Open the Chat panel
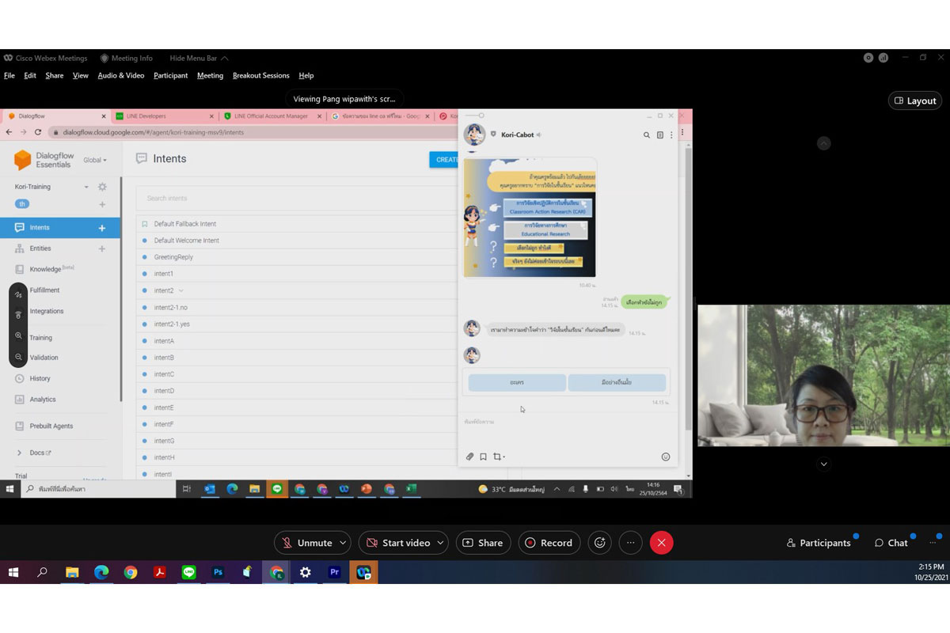950x633 pixels. click(x=891, y=543)
